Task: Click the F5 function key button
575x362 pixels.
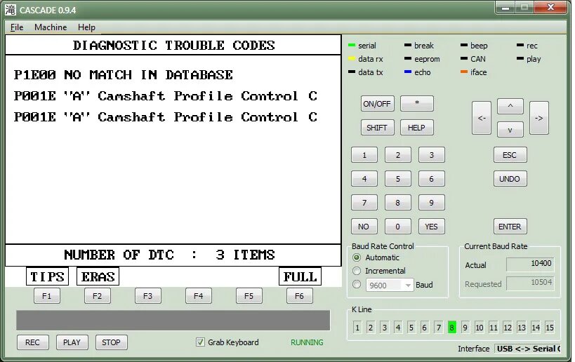Action: 249,296
